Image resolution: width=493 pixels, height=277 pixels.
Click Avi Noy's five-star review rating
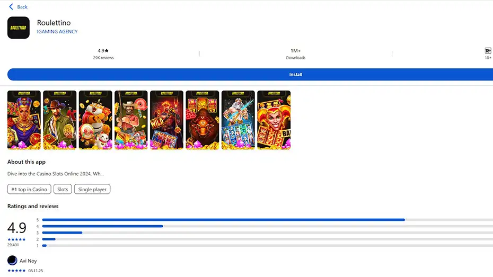pos(16,271)
